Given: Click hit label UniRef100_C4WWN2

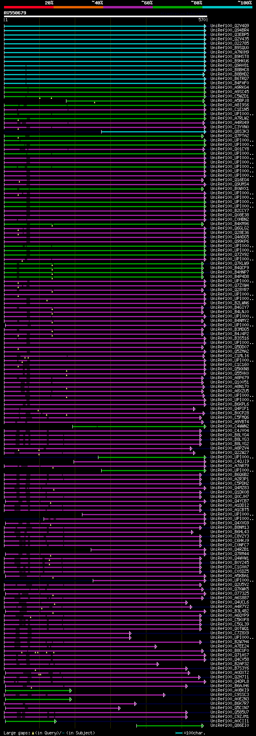Looking at the screenshot, I should 230,426.
